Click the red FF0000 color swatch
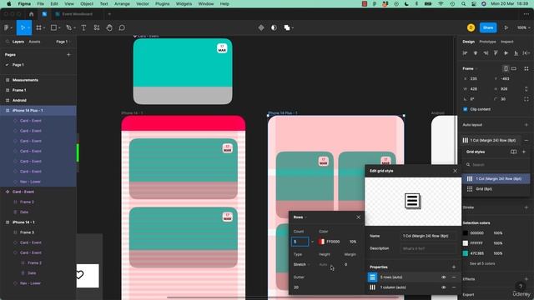 coord(321,242)
